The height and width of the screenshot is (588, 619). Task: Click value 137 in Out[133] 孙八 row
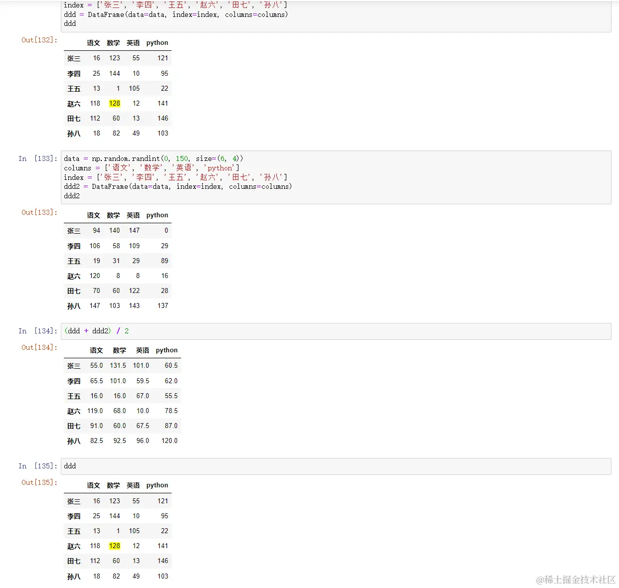163,305
